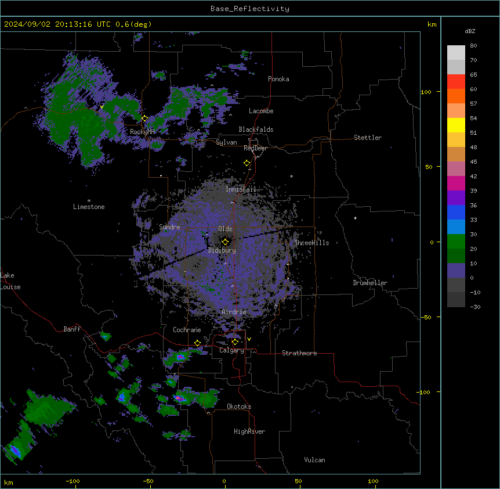Click the -100 tick label on the vertical axis

(x=423, y=392)
